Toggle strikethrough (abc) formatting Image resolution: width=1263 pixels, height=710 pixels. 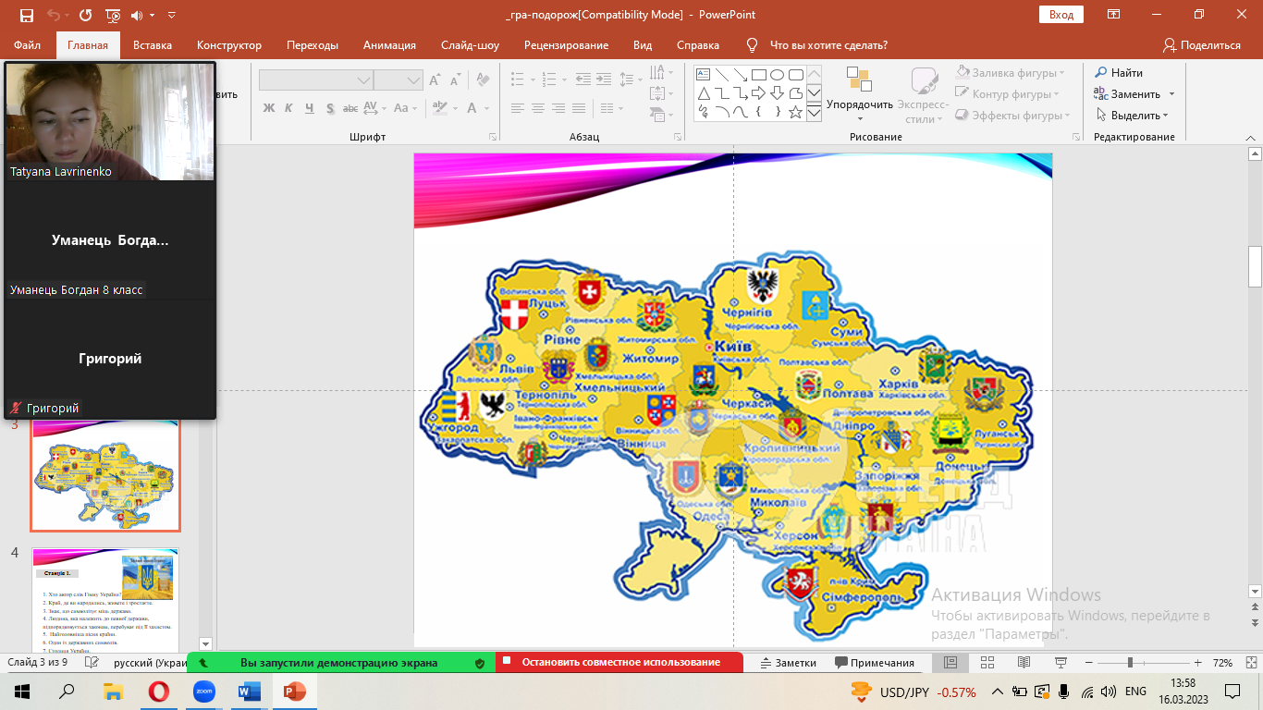[351, 108]
